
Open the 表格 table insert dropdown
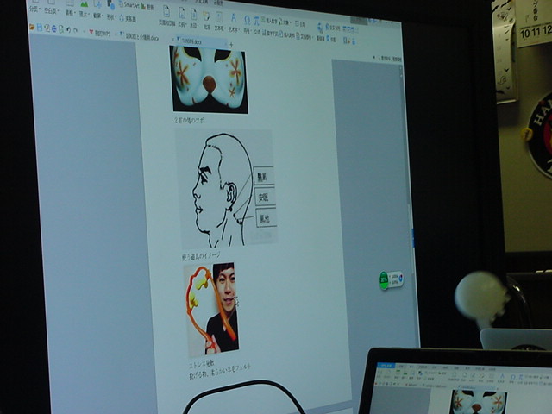[x=70, y=12]
